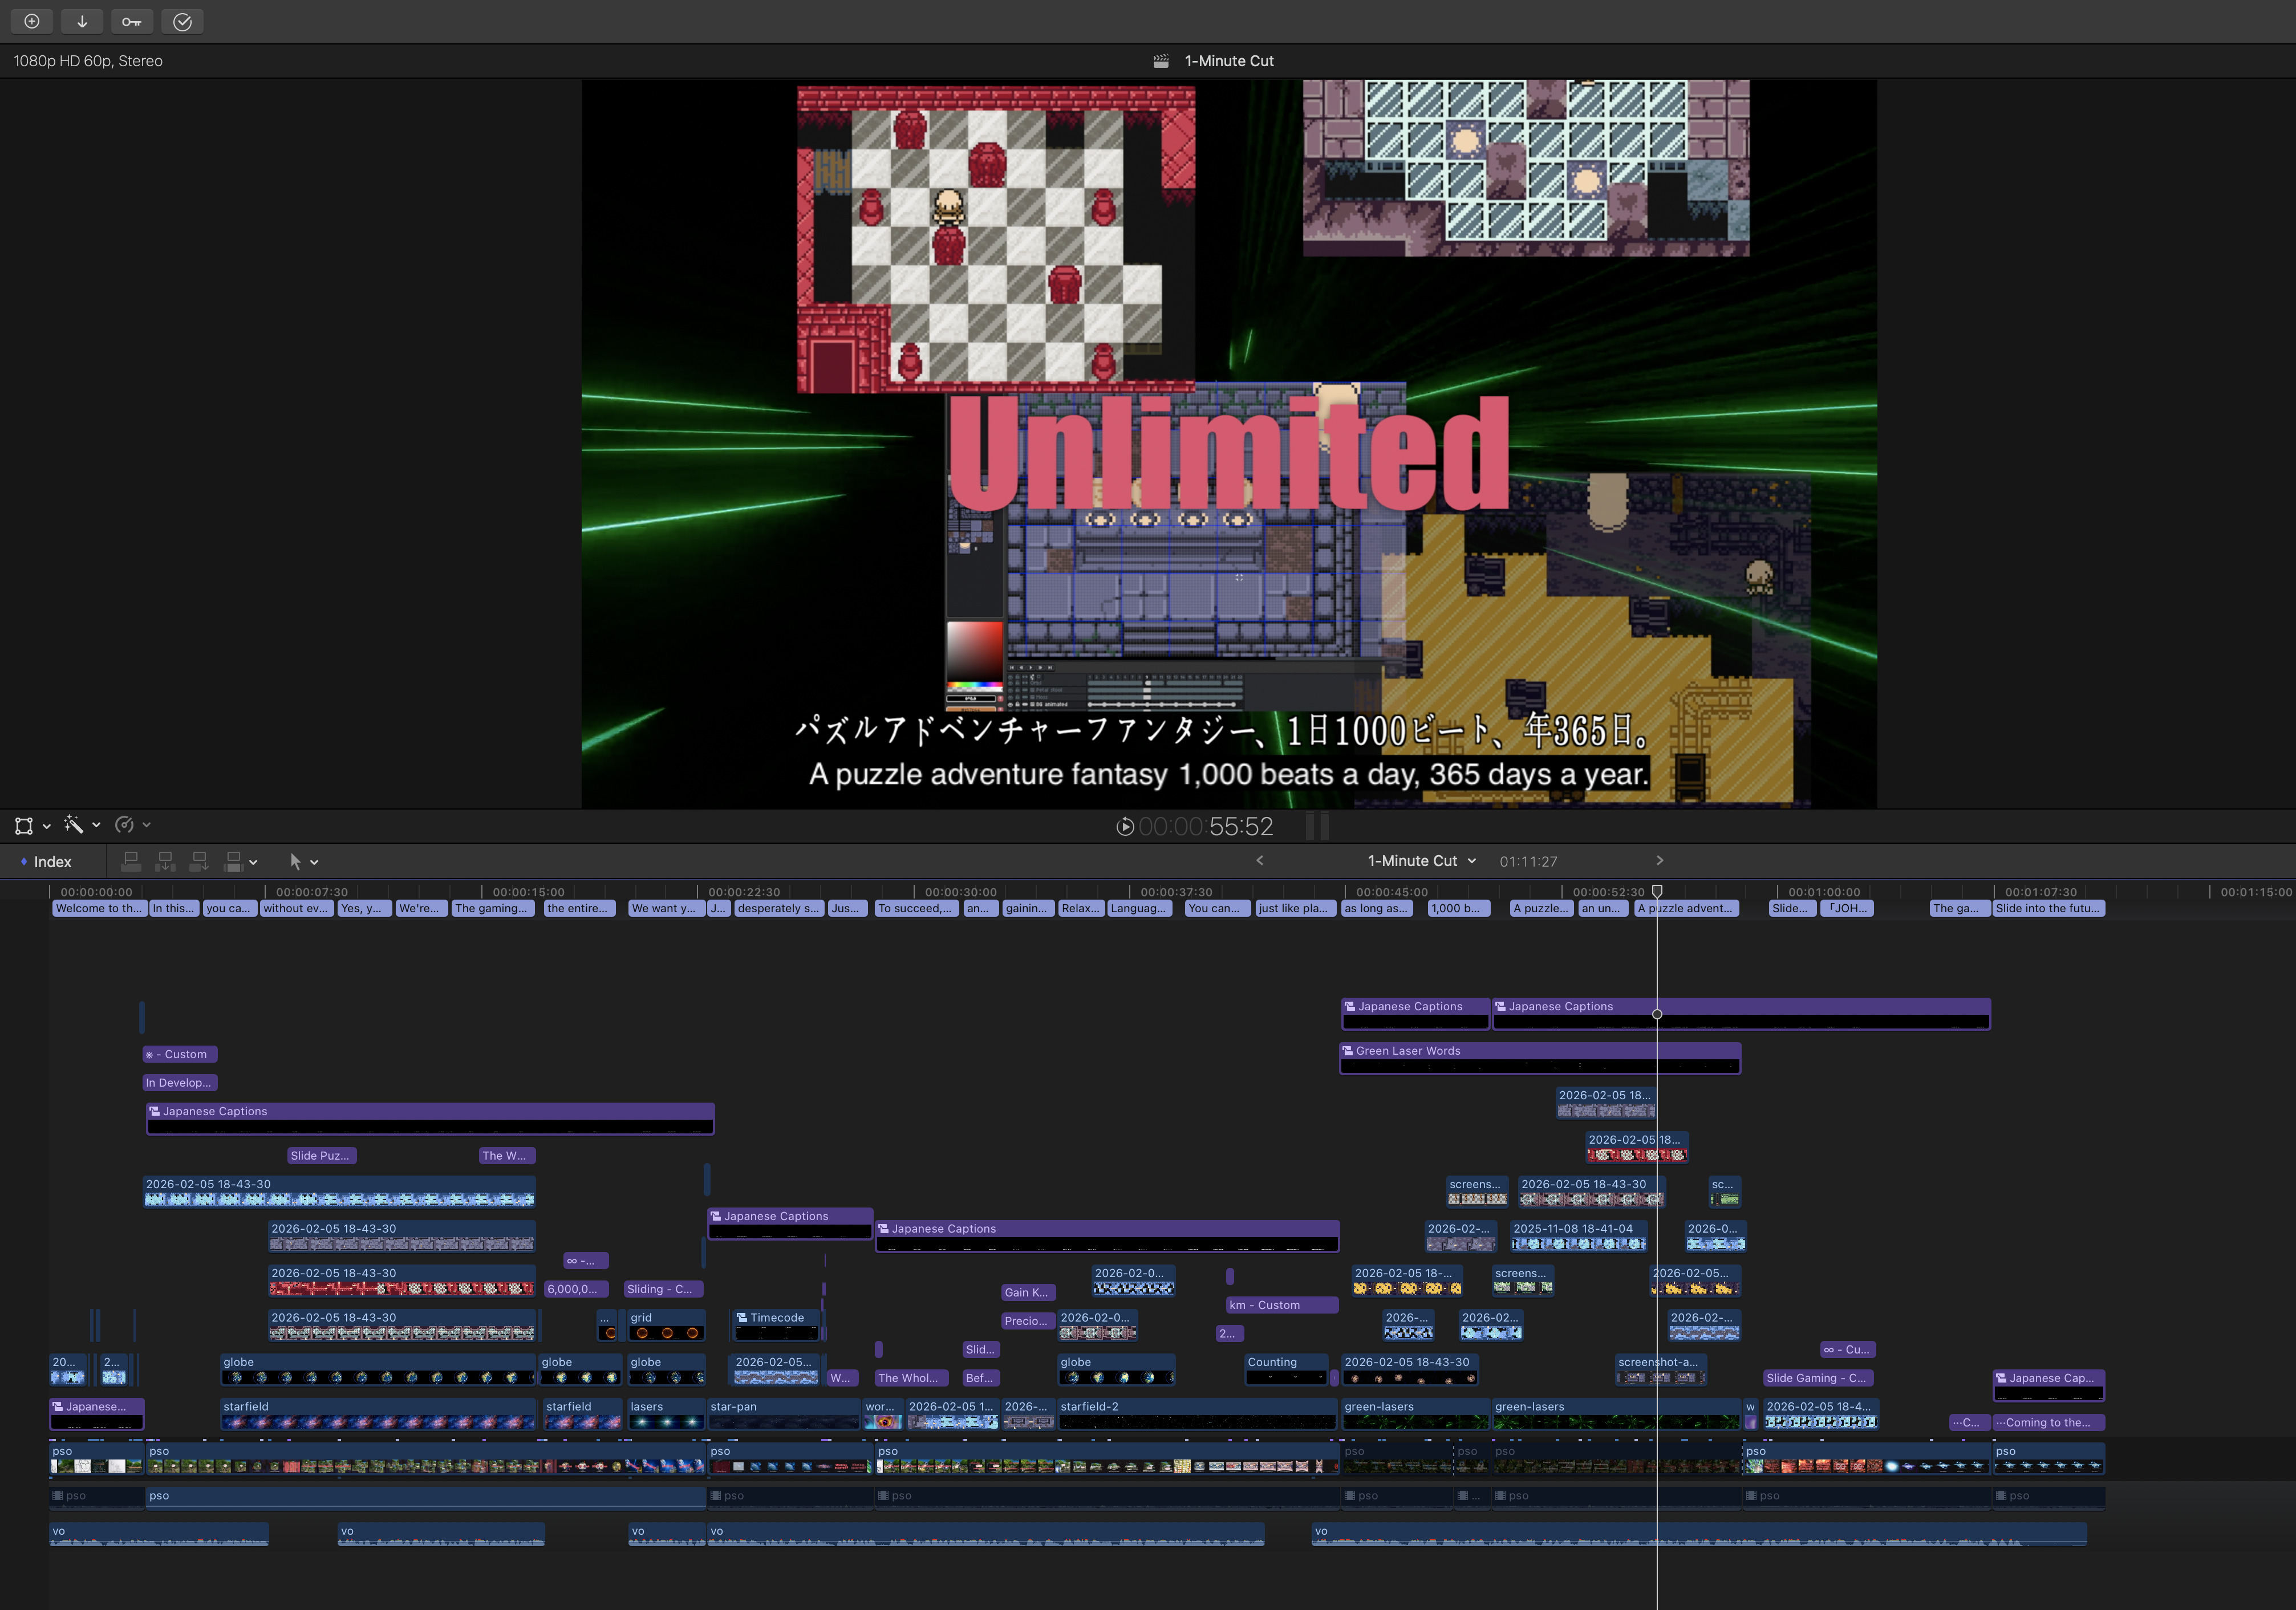Click the new project plus button

pyautogui.click(x=32, y=21)
